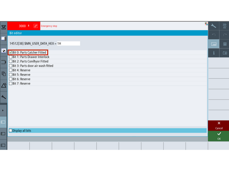Check the Bit 7: Reserve box
This screenshot has height=171, width=229.
tap(10, 84)
